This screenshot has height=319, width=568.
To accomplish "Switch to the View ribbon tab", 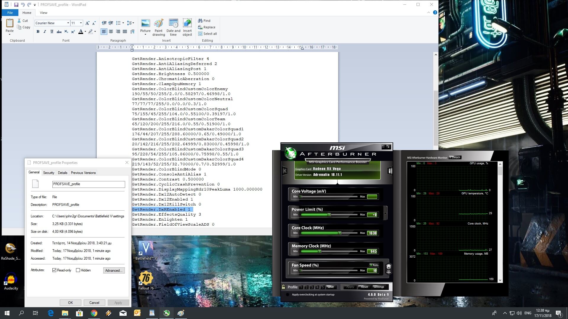I will (43, 13).
